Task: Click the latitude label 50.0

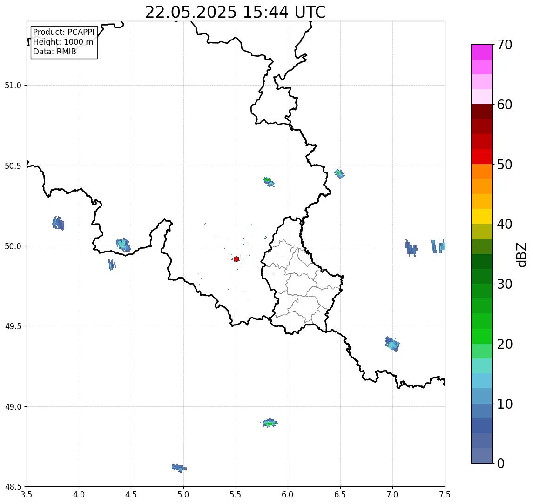Action: 13,246
